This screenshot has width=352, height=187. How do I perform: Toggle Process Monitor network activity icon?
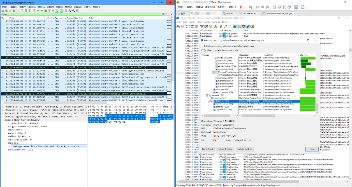pyautogui.click(x=243, y=27)
